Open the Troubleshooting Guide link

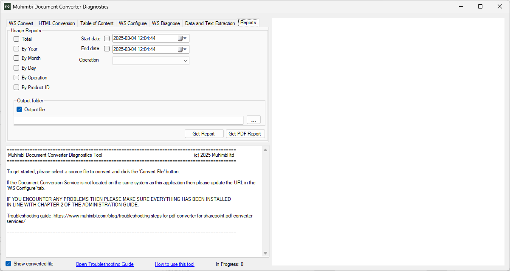click(x=104, y=264)
